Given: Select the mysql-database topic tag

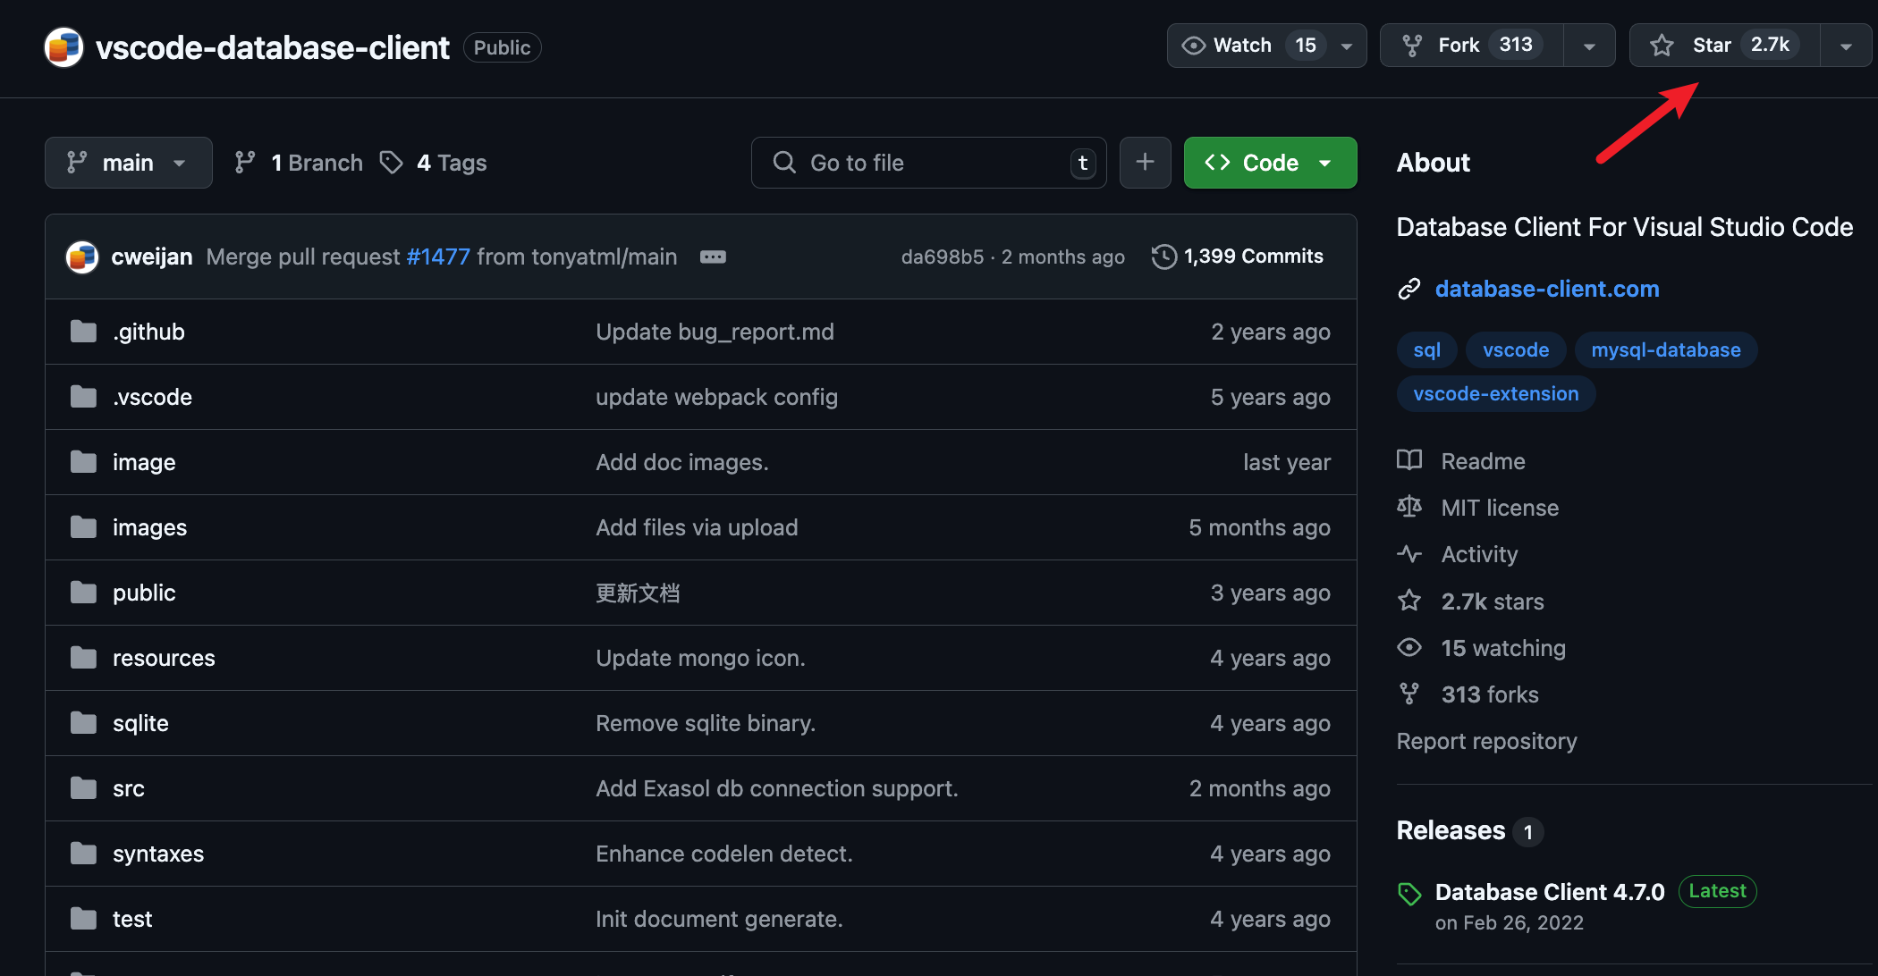Looking at the screenshot, I should pyautogui.click(x=1666, y=349).
